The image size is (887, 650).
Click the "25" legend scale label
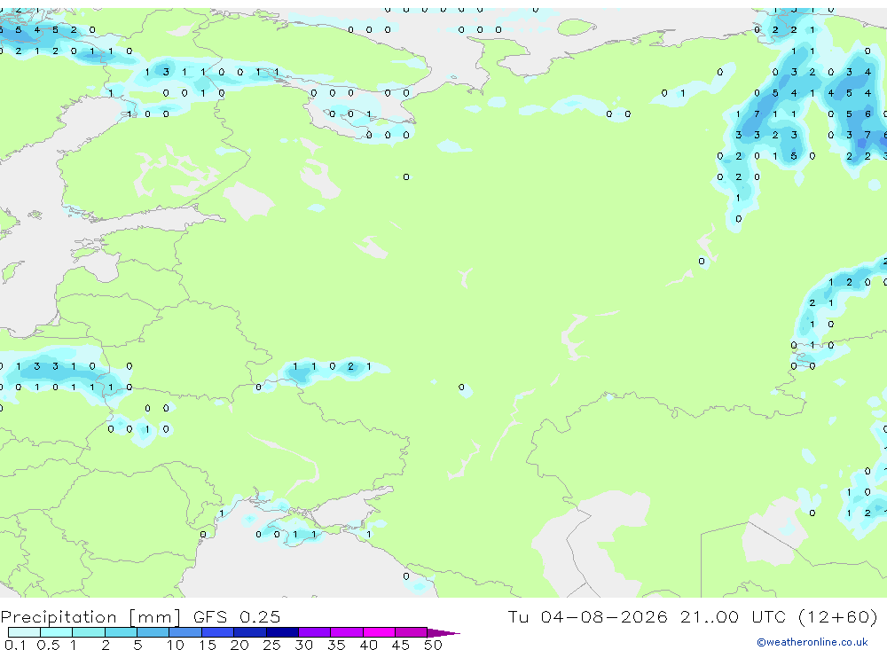tap(271, 645)
